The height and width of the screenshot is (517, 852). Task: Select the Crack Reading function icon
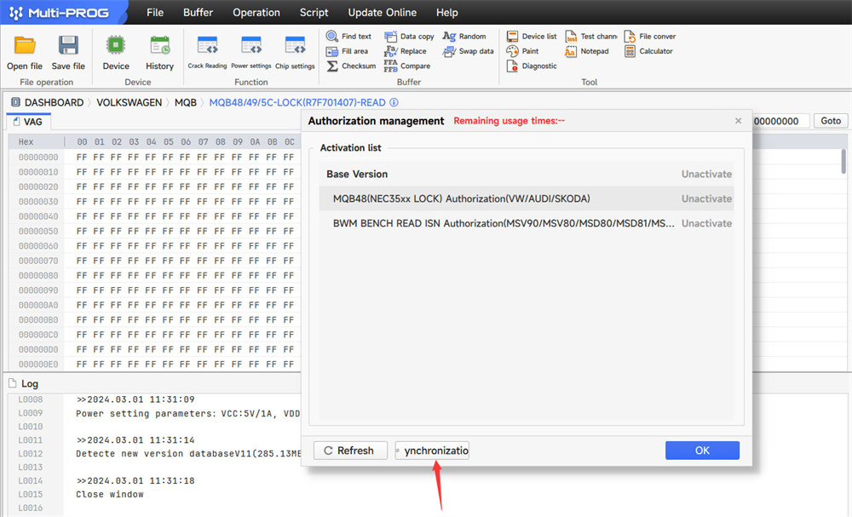[208, 46]
